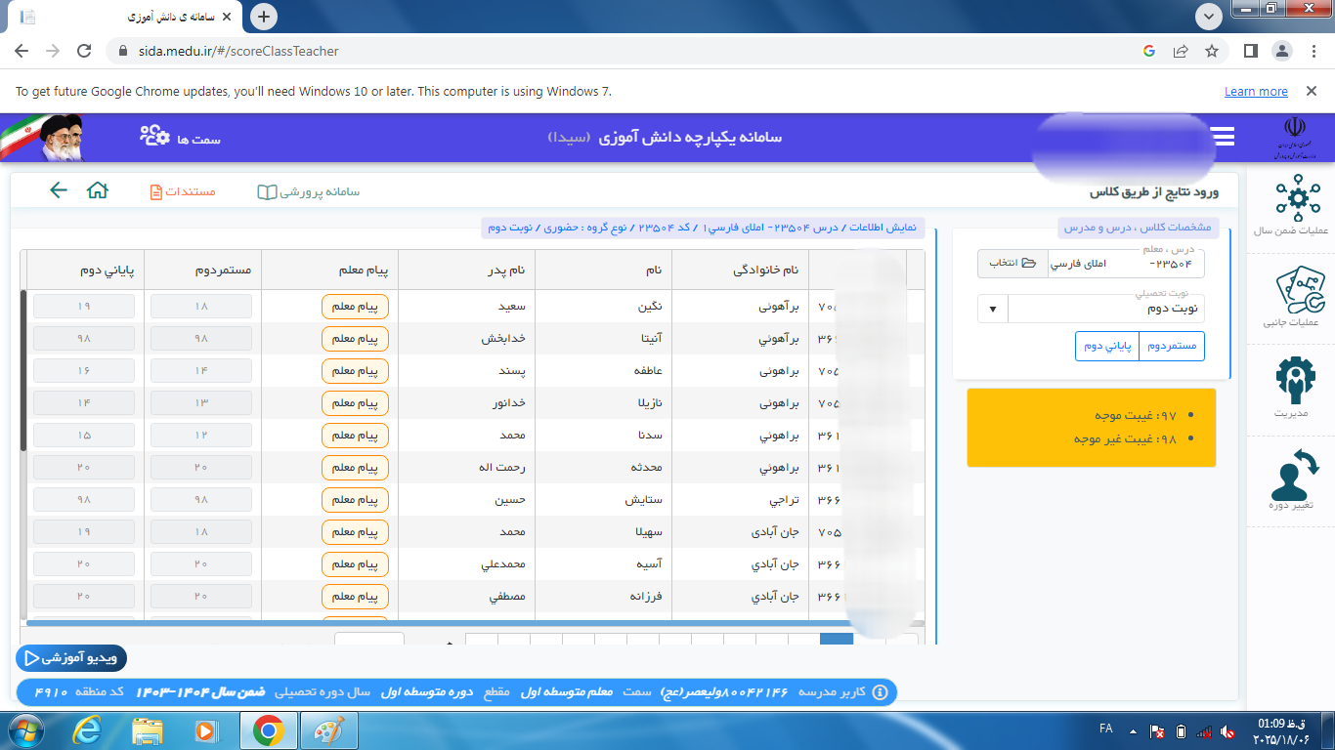Select the مستمردوم tab button
1335x750 pixels.
[x=1172, y=346]
